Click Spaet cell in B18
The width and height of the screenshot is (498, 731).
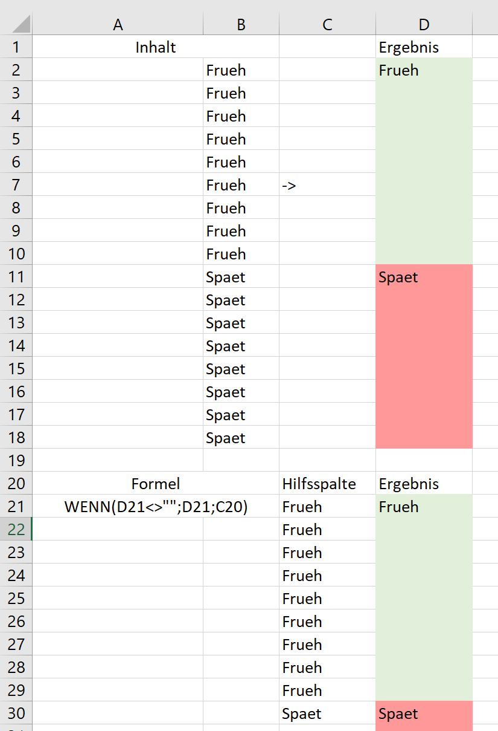[241, 438]
